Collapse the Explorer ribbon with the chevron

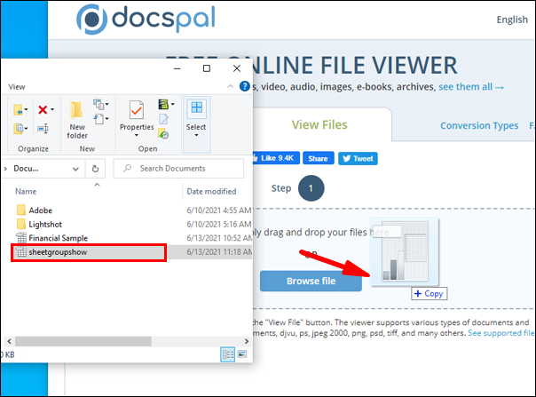click(231, 86)
